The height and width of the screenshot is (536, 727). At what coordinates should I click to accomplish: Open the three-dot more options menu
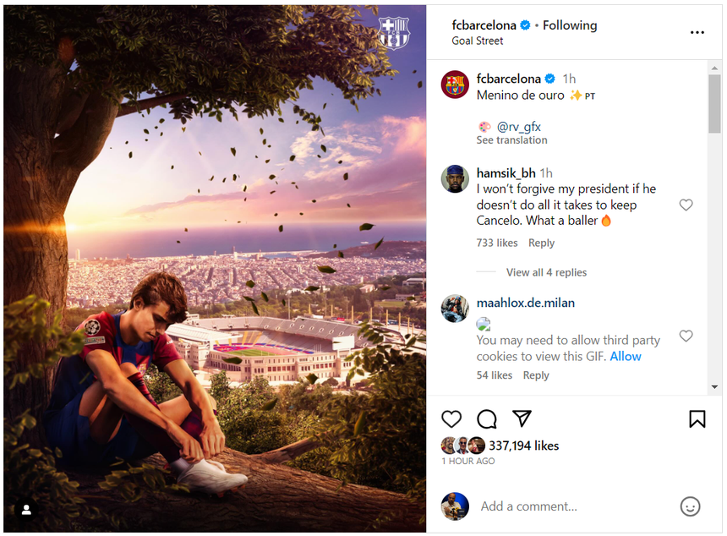(697, 33)
